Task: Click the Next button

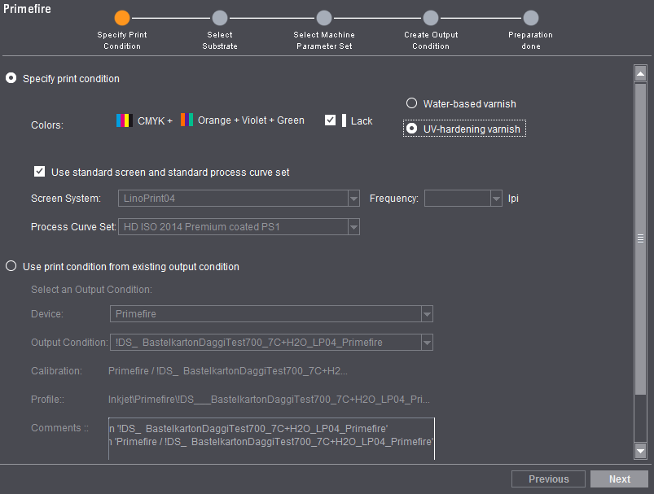Action: (619, 479)
